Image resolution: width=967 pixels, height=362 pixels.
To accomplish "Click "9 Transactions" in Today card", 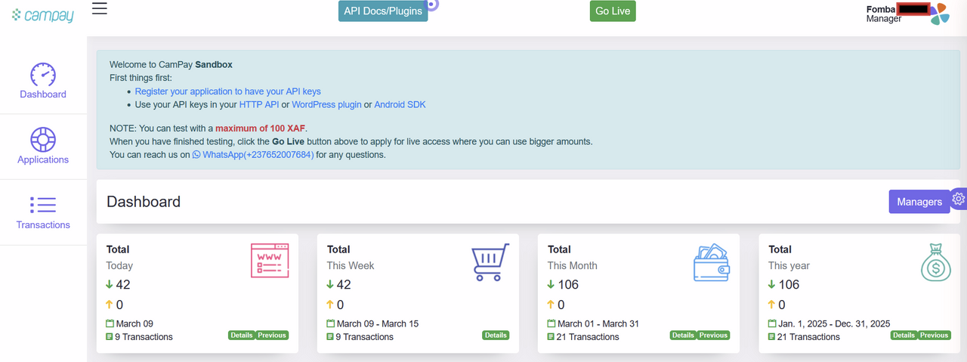I will [x=144, y=337].
